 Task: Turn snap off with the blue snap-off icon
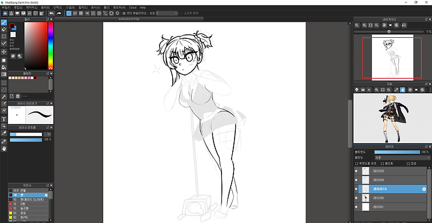pos(69,13)
